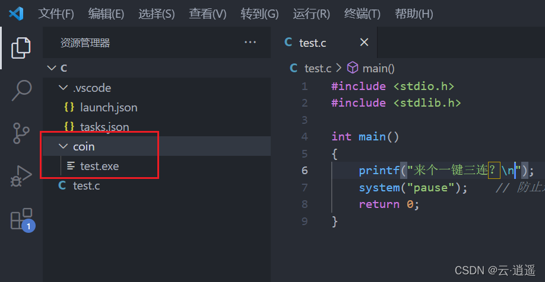Click the main() symbol cube icon in breadcrumb
The height and width of the screenshot is (282, 545).
point(353,68)
